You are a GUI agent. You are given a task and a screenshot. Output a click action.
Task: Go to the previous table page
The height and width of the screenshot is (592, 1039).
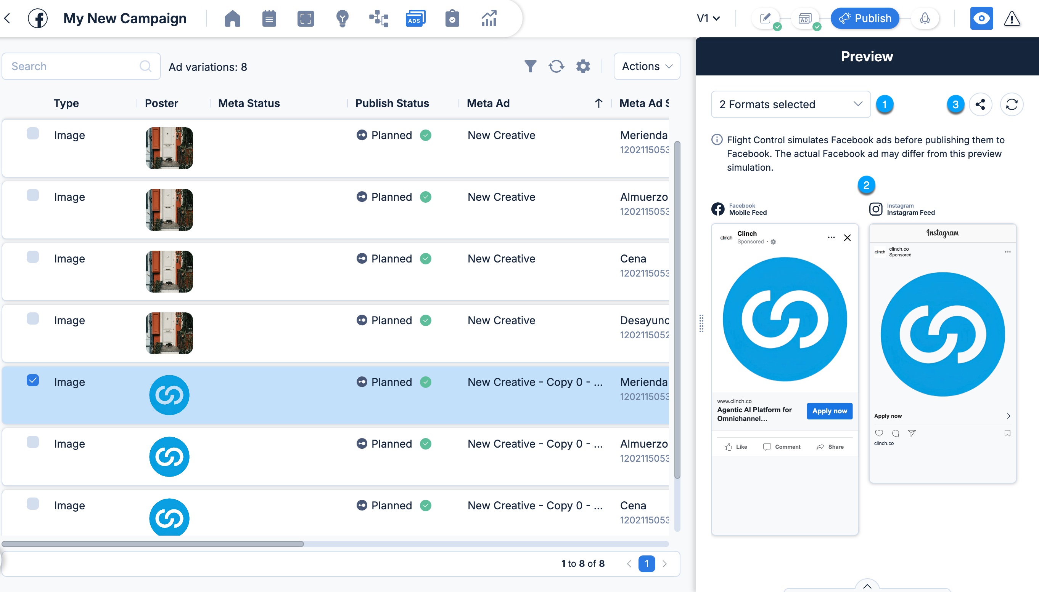(x=629, y=564)
